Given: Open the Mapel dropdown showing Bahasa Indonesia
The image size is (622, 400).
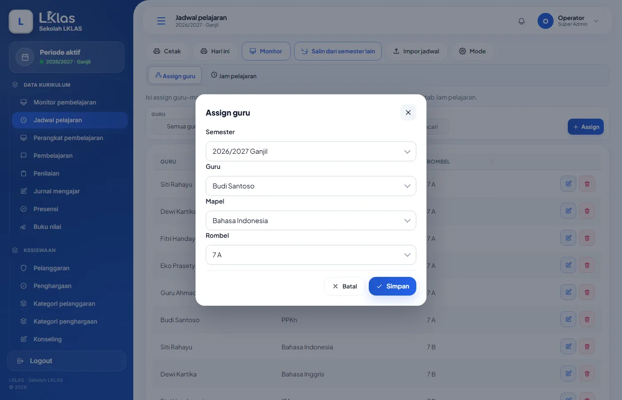Looking at the screenshot, I should click(x=311, y=220).
